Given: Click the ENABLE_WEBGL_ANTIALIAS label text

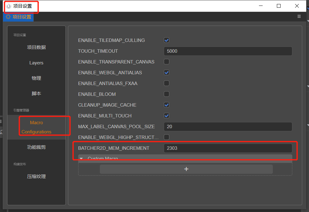Looking at the screenshot, I should (x=110, y=73).
